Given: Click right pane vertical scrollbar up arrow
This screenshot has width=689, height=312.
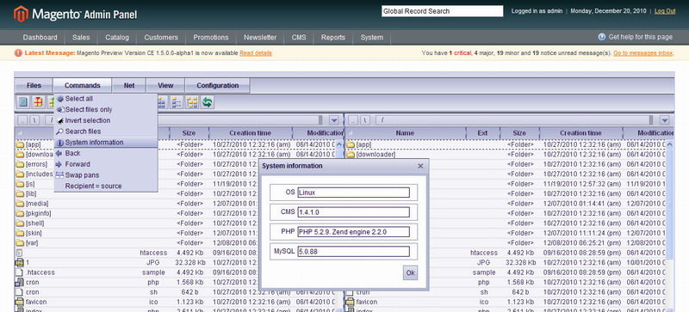Looking at the screenshot, I should tap(670, 144).
